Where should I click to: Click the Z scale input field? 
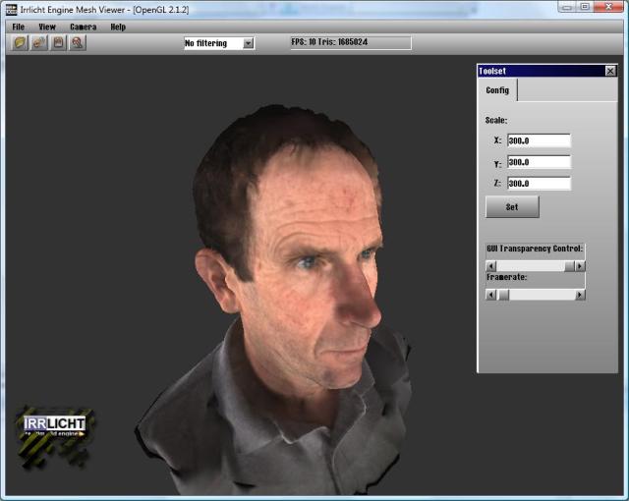point(539,183)
